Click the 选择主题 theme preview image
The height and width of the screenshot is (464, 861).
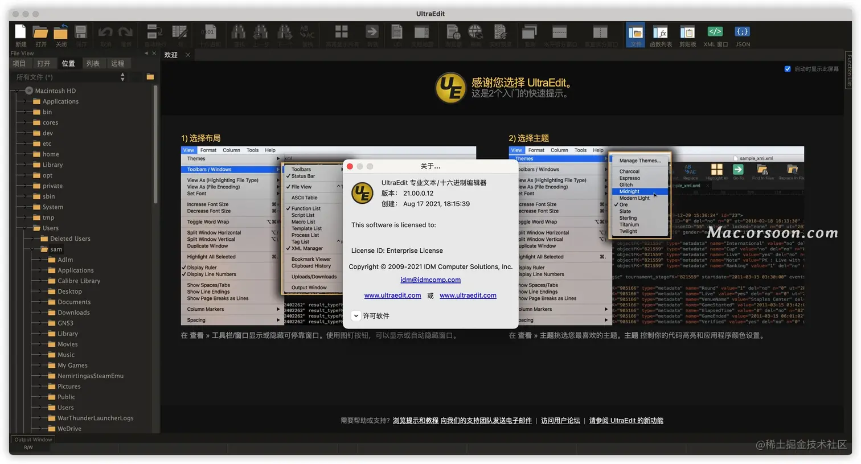pyautogui.click(x=657, y=236)
